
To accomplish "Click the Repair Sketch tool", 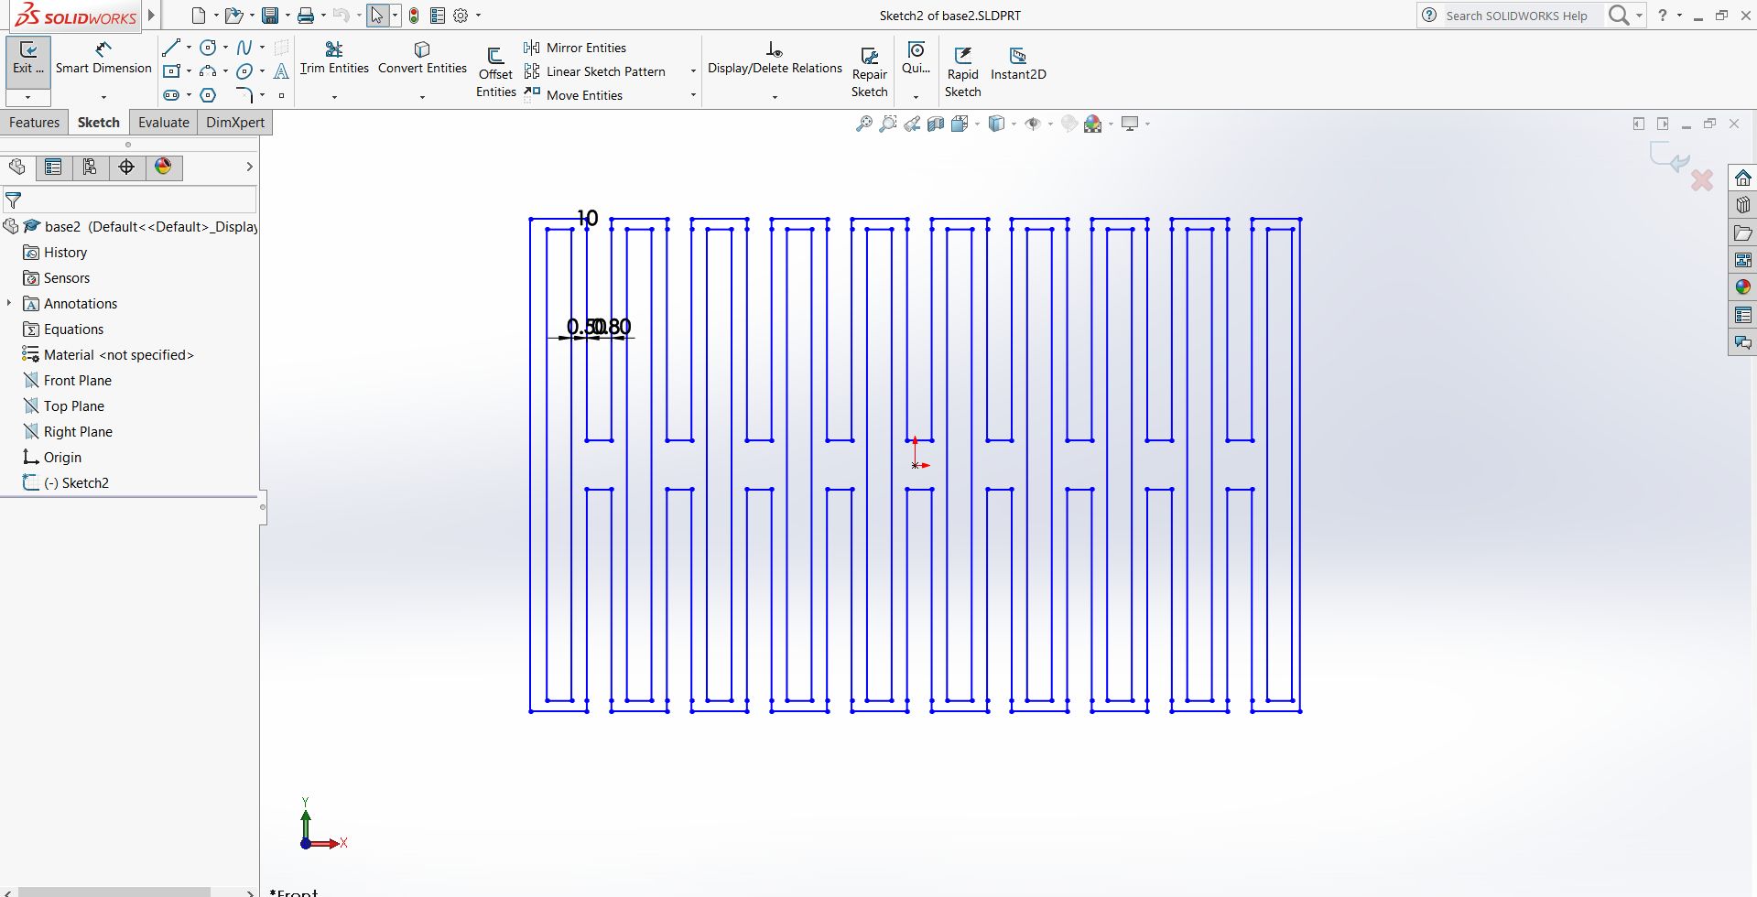I will click(870, 71).
